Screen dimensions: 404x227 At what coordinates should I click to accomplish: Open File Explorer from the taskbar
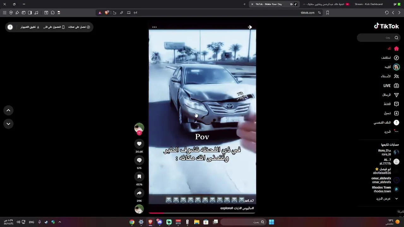point(197,222)
